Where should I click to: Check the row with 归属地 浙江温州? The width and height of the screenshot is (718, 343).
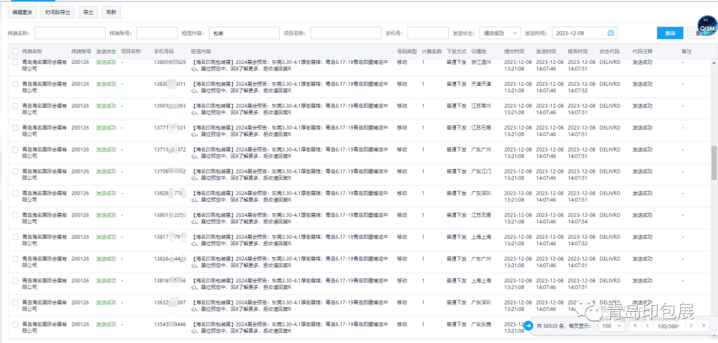(15, 62)
